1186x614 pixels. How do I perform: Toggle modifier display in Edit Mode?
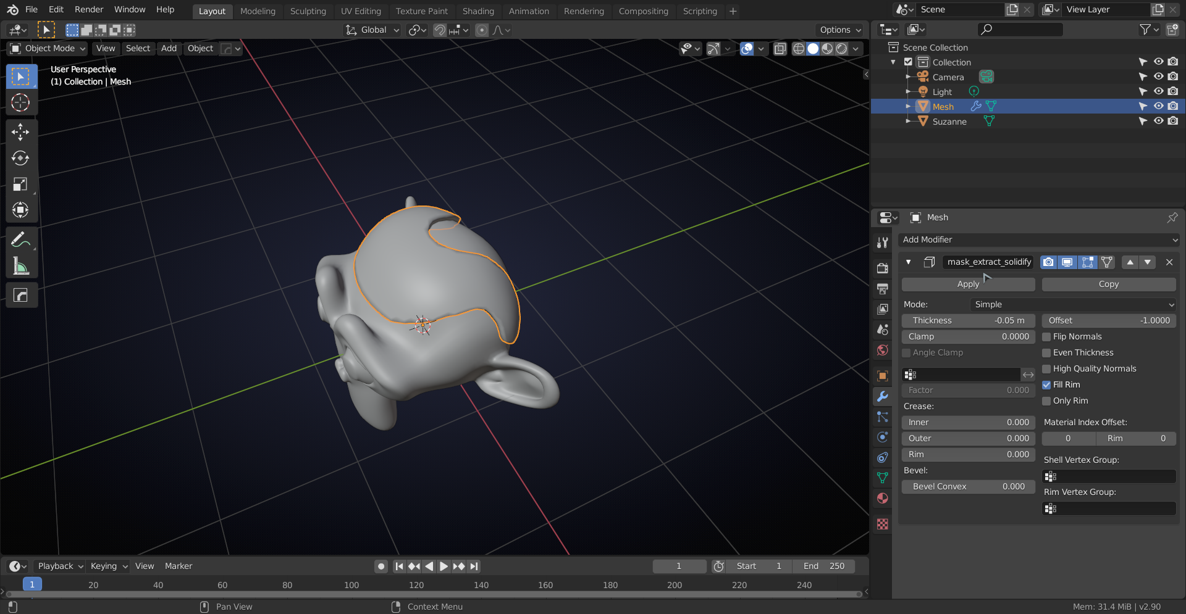[1088, 262]
